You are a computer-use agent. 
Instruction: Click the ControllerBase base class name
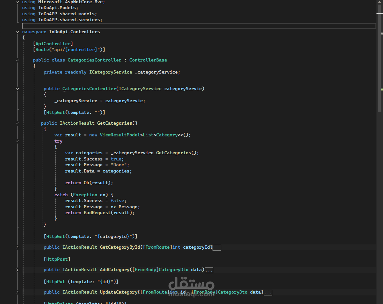tap(148, 60)
